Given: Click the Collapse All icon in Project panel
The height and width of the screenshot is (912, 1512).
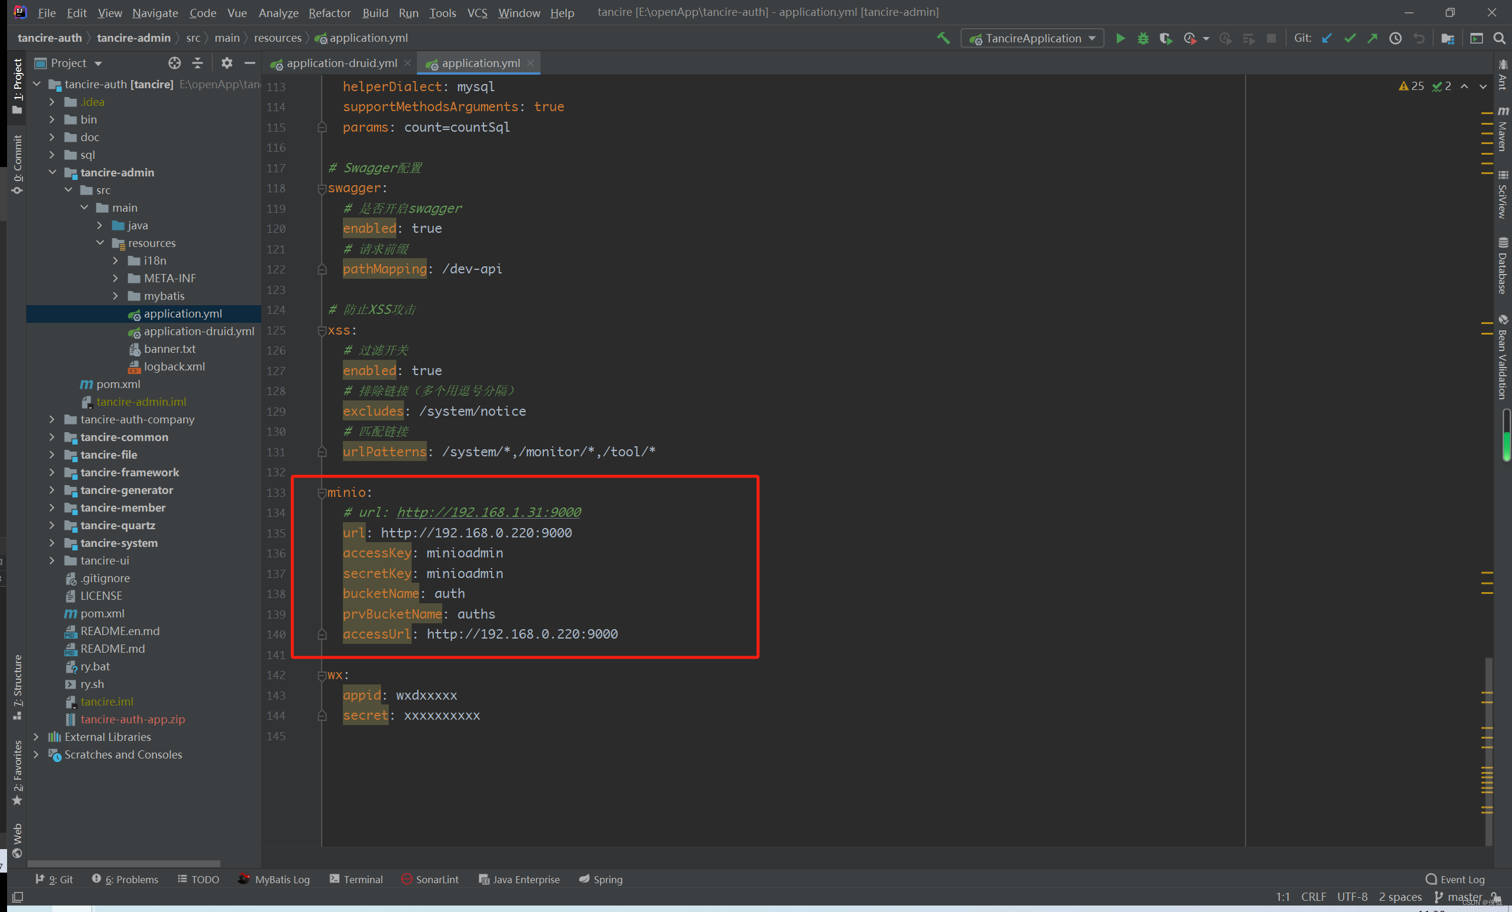Looking at the screenshot, I should point(197,62).
